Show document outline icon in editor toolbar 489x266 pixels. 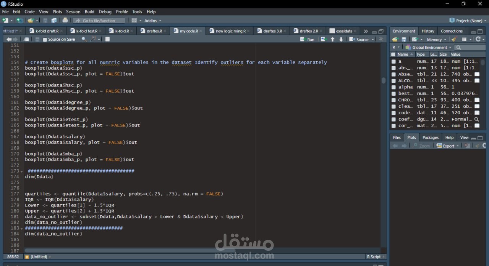[x=381, y=39]
